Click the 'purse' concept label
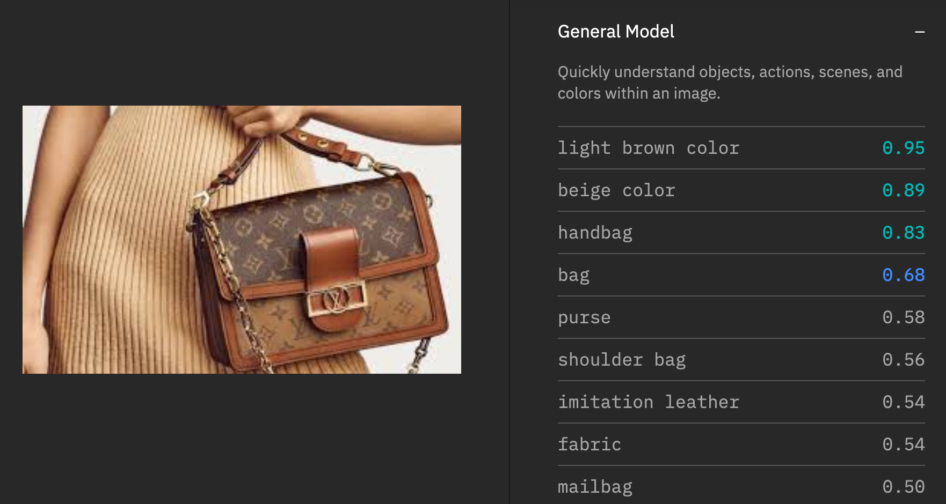Image resolution: width=946 pixels, height=504 pixels. point(584,317)
